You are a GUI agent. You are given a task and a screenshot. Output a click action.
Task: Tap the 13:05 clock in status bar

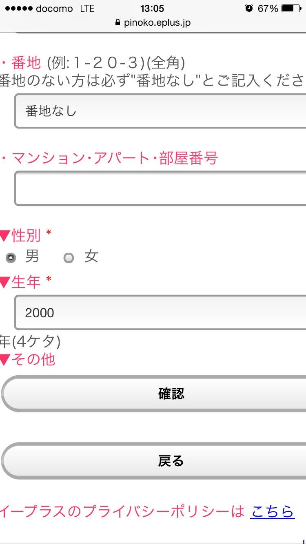(152, 9)
